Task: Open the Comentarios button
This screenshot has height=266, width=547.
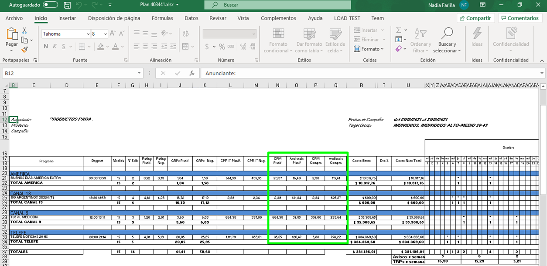Action: pos(520,18)
